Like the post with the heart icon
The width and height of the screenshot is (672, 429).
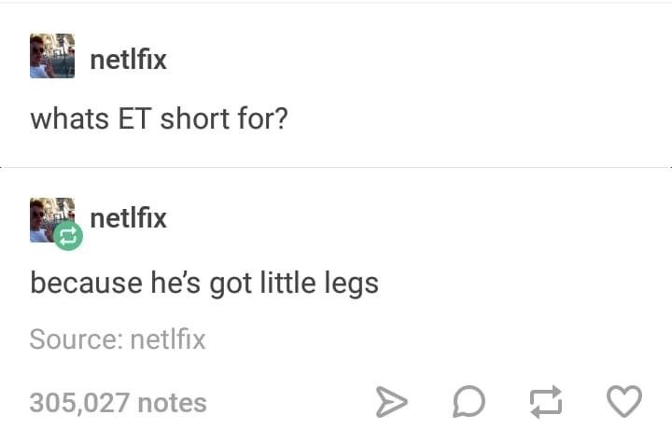coord(624,402)
